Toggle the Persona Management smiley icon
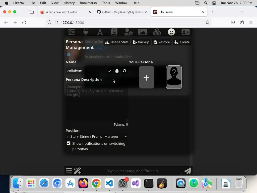Viewport: 257px width, 193px height. tap(171, 32)
